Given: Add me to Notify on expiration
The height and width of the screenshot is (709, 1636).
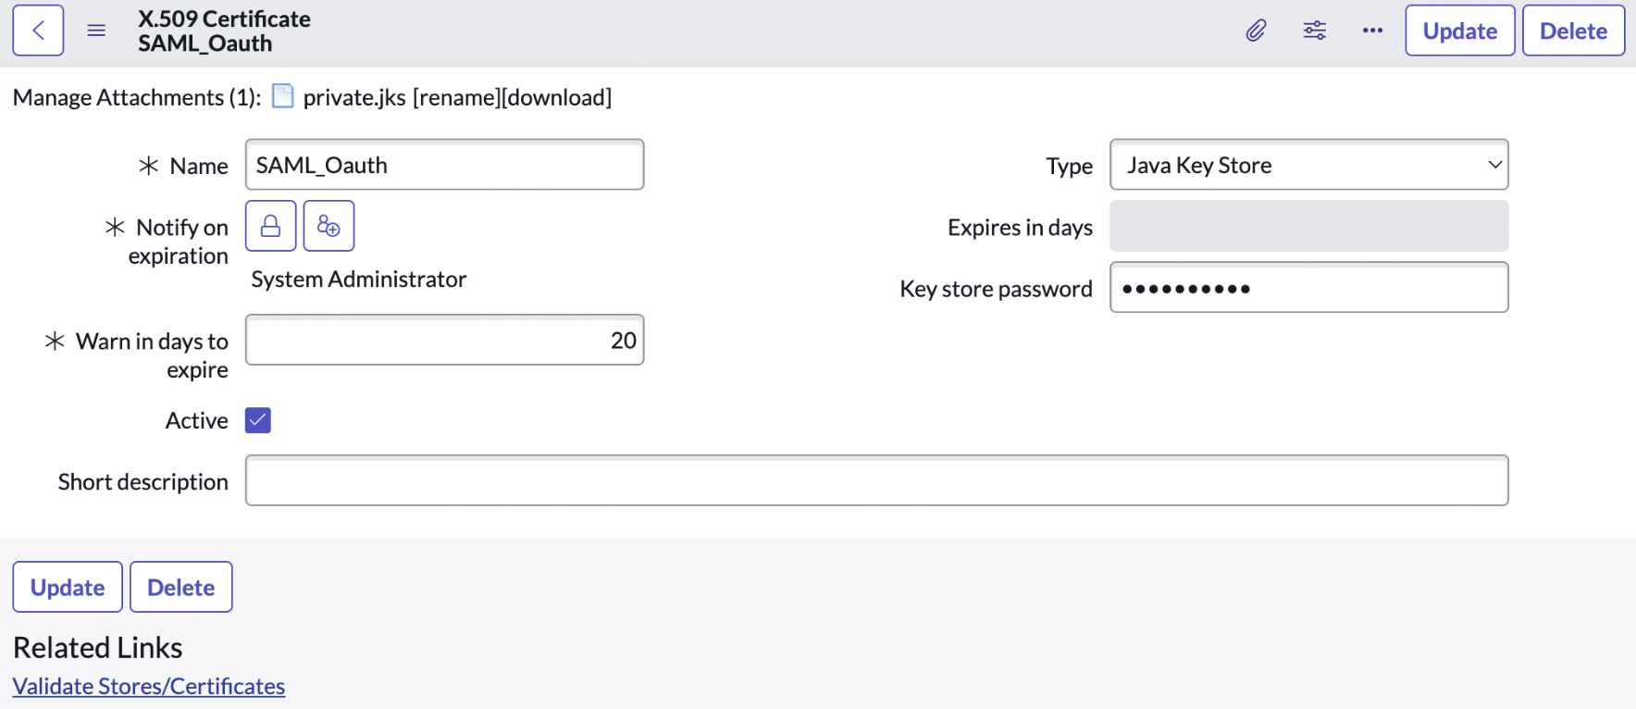Looking at the screenshot, I should coord(328,226).
